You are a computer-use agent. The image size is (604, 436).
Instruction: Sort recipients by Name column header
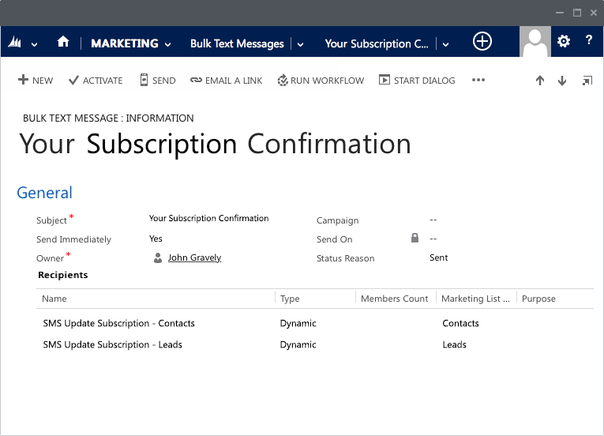point(54,299)
